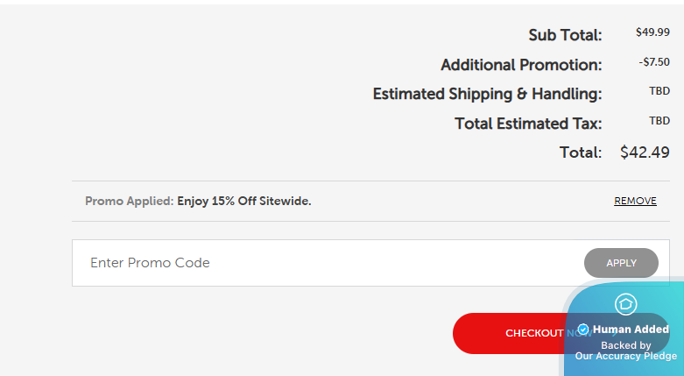This screenshot has height=376, width=684.
Task: Select the -$7.50 discount amount
Action: (x=654, y=62)
